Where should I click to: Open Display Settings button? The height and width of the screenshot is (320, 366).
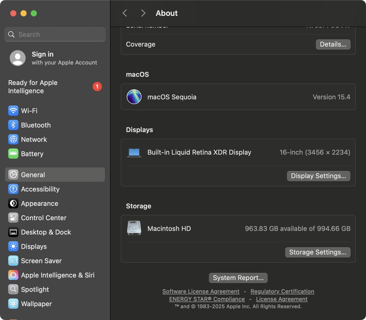[319, 176]
